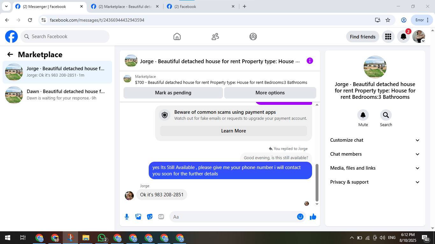The width and height of the screenshot is (435, 244).
Task: Click the browser address bar URL
Action: pyautogui.click(x=97, y=20)
